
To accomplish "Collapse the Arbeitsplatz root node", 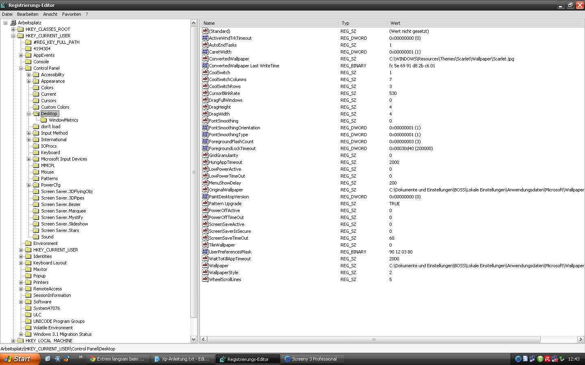I will (x=6, y=23).
